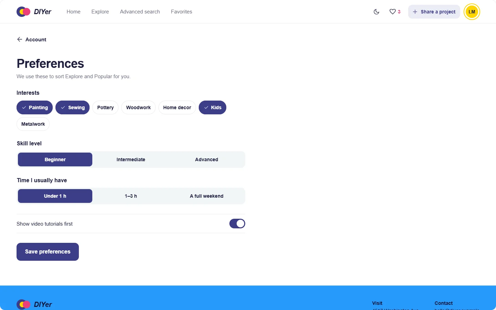The width and height of the screenshot is (496, 310).
Task: Click the Contact heading in footer
Action: tap(444, 303)
